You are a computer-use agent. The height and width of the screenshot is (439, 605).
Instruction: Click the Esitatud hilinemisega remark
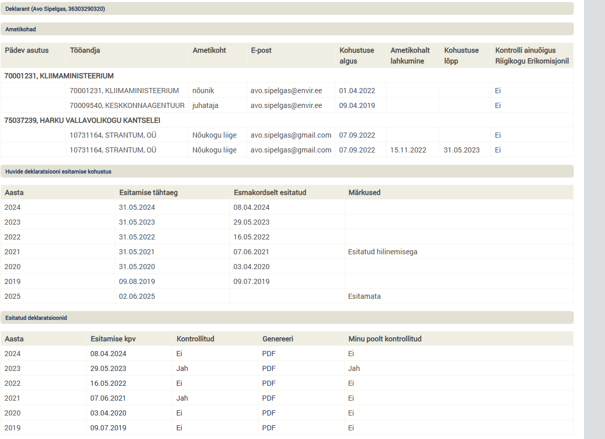pos(382,252)
